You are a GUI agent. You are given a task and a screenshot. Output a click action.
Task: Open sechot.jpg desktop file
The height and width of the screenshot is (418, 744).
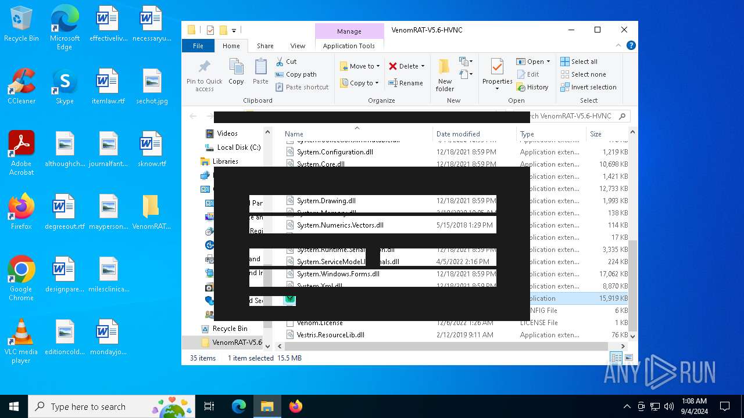pos(152,87)
